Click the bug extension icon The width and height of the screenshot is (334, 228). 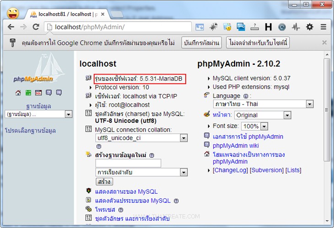(213, 27)
